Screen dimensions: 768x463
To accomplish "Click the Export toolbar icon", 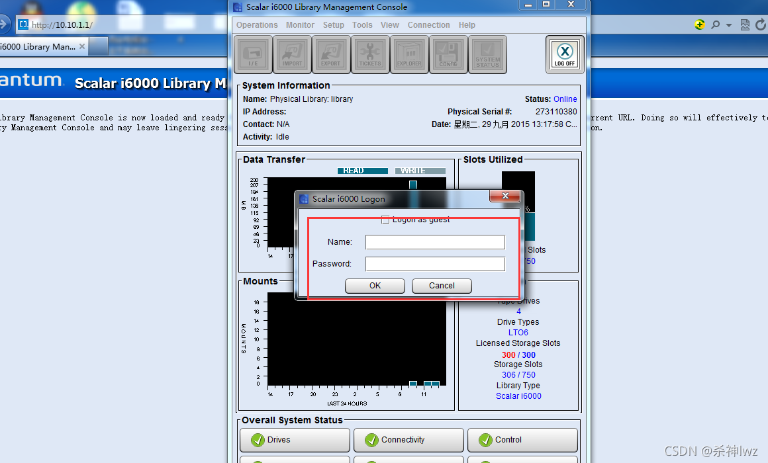I will coord(331,54).
